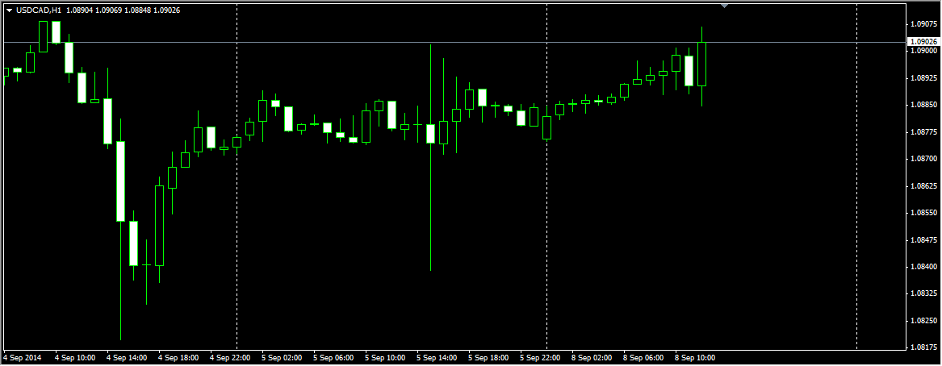Click the 5 Sep 10:00 time label

(384, 358)
